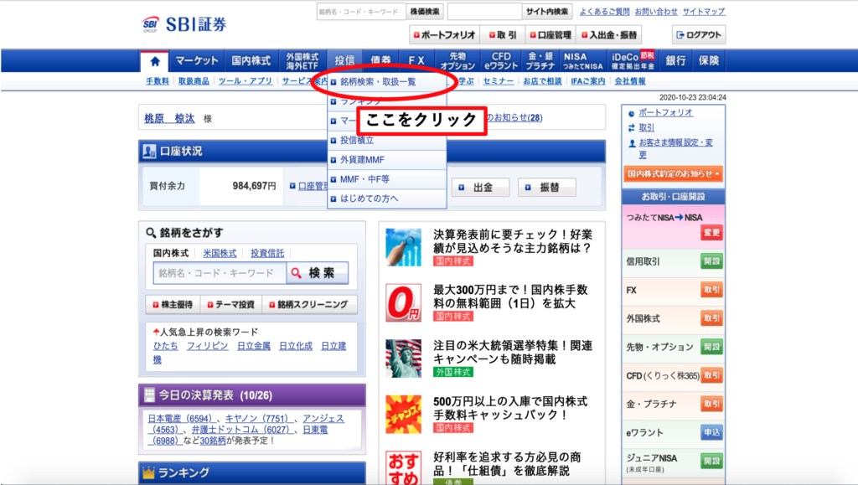Click the home icon tab
Image resolution: width=858 pixels, height=485 pixels.
[155, 61]
